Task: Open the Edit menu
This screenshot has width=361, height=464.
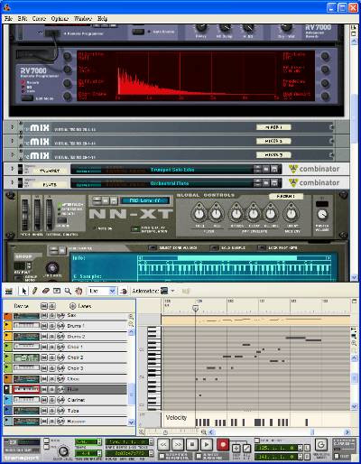Action: click(x=23, y=19)
